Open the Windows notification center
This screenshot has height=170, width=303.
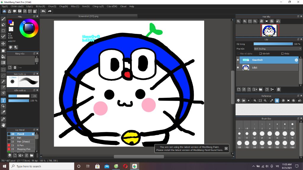point(297,166)
